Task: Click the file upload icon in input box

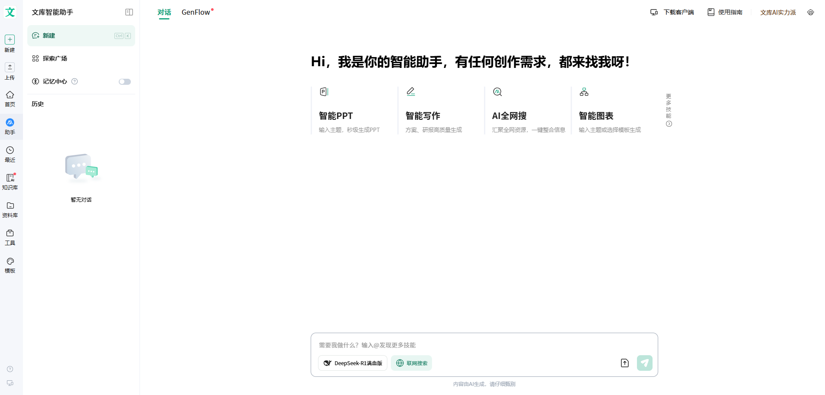Action: click(624, 363)
